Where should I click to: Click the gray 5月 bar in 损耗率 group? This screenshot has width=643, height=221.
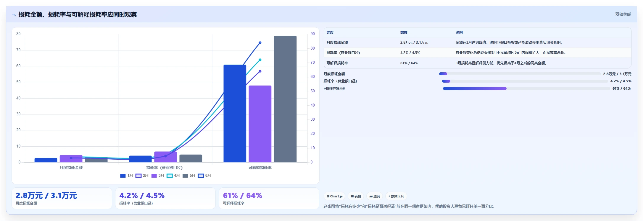tap(191, 158)
